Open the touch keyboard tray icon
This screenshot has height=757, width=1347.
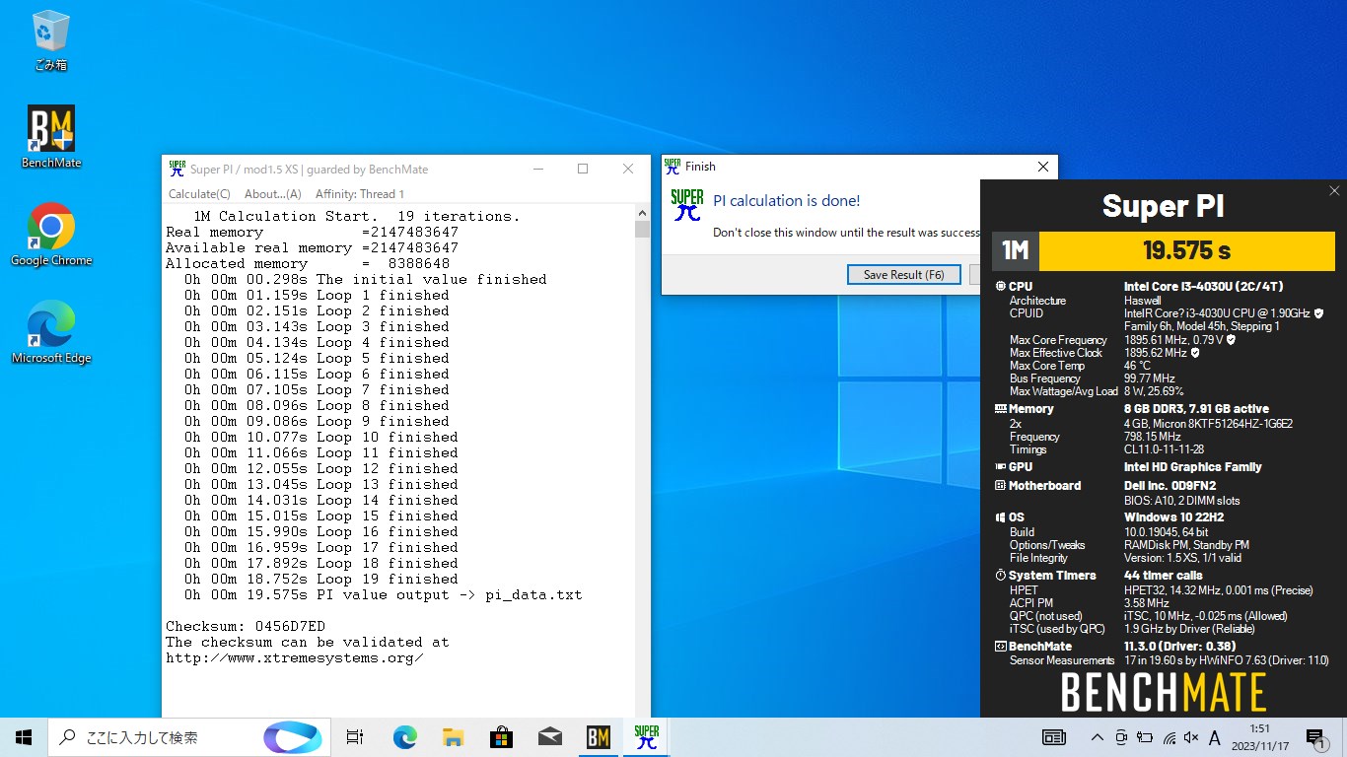coord(1054,737)
